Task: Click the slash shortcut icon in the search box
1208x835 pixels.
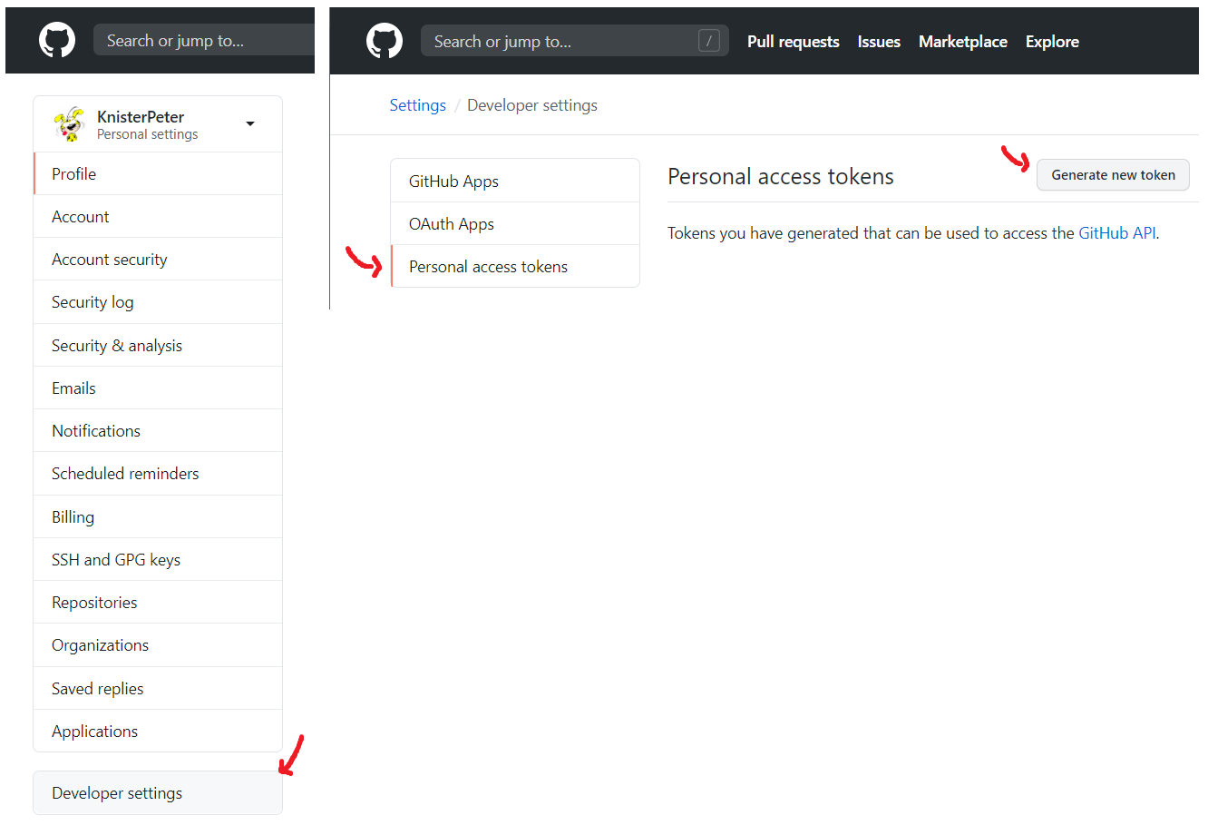Action: (x=709, y=41)
